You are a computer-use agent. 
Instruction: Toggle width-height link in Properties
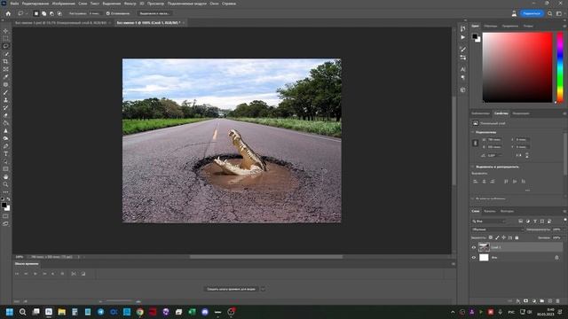point(476,144)
